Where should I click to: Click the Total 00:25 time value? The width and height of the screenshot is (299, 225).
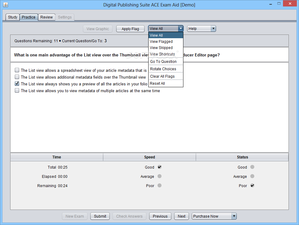click(63, 167)
